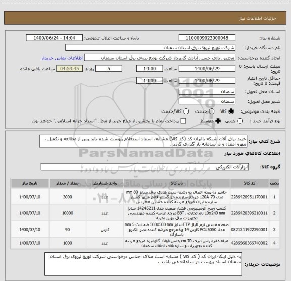Viewport: 291px width, 281px height.
Task: Click the buyer notes text box
Action: (x=143, y=264)
